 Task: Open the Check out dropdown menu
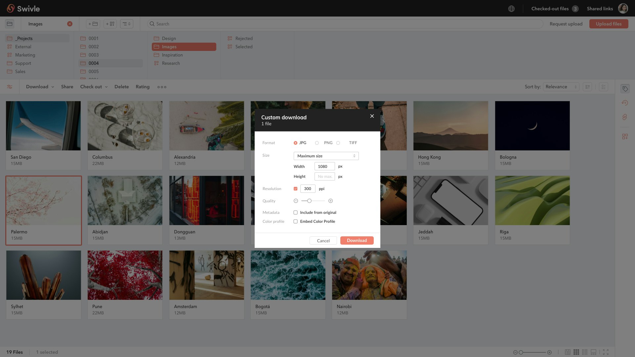point(94,87)
